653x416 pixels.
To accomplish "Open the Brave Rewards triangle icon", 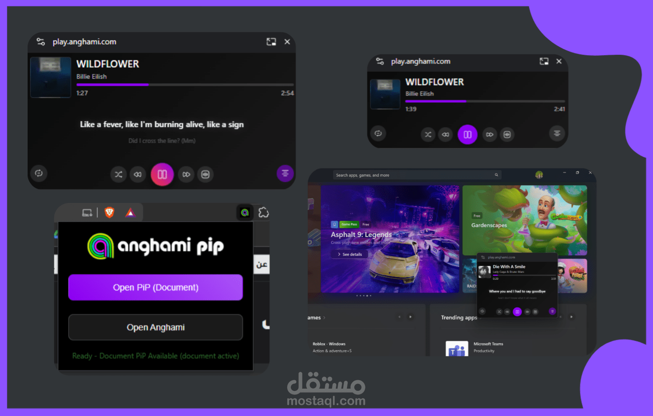I will pyautogui.click(x=130, y=212).
